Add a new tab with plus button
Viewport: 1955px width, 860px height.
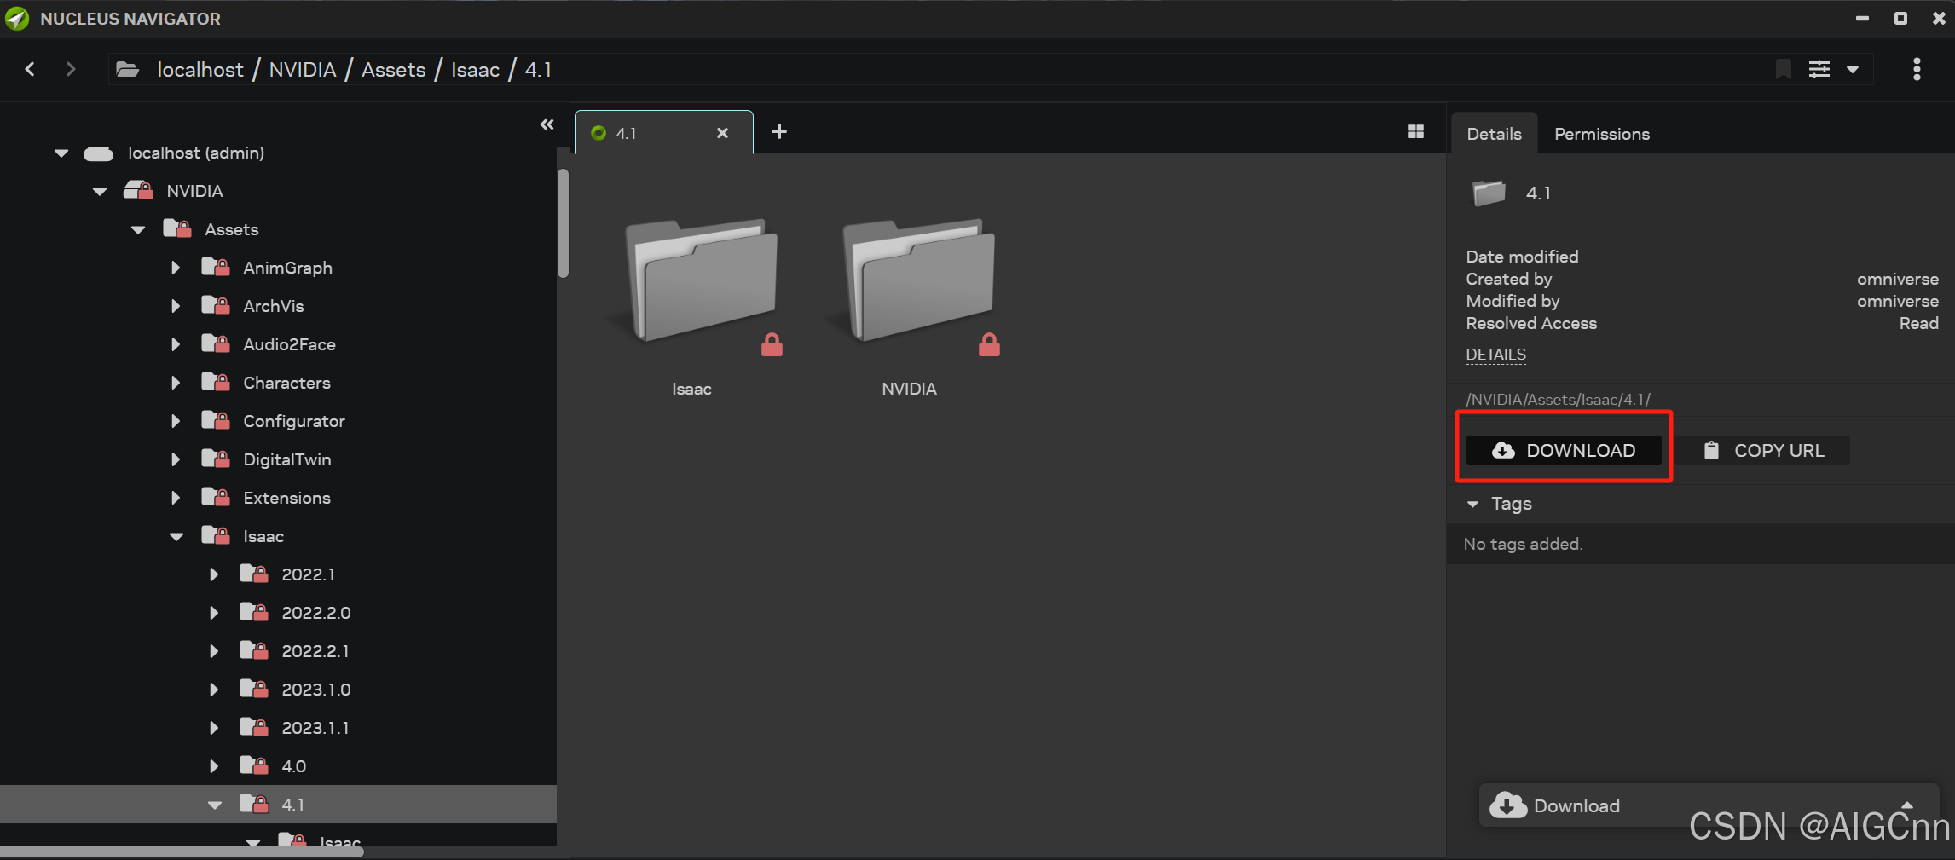click(778, 131)
